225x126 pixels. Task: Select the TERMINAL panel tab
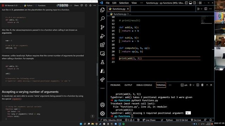point(161,85)
